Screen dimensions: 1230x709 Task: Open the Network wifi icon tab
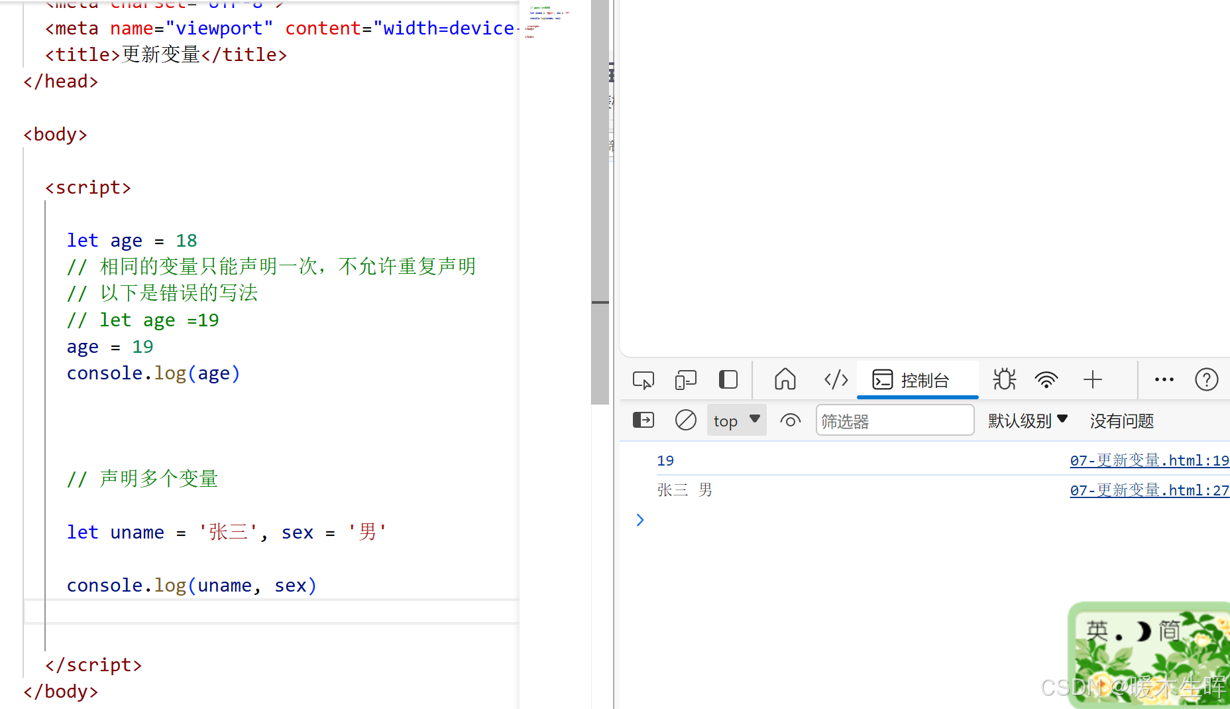coord(1046,380)
